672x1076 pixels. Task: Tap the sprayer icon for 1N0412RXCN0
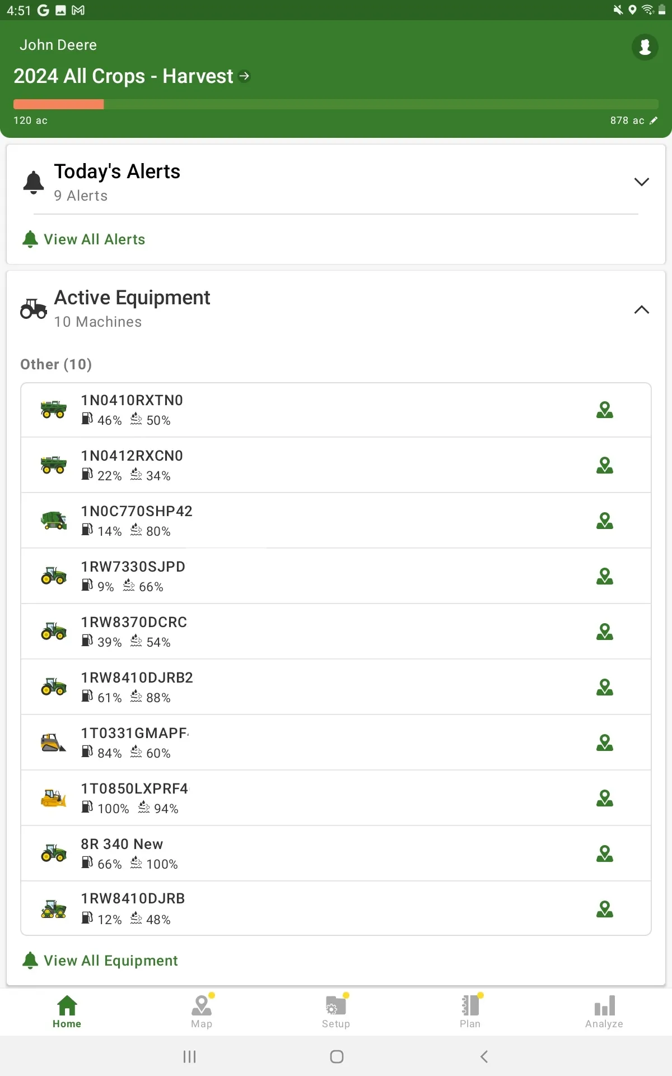tap(53, 465)
